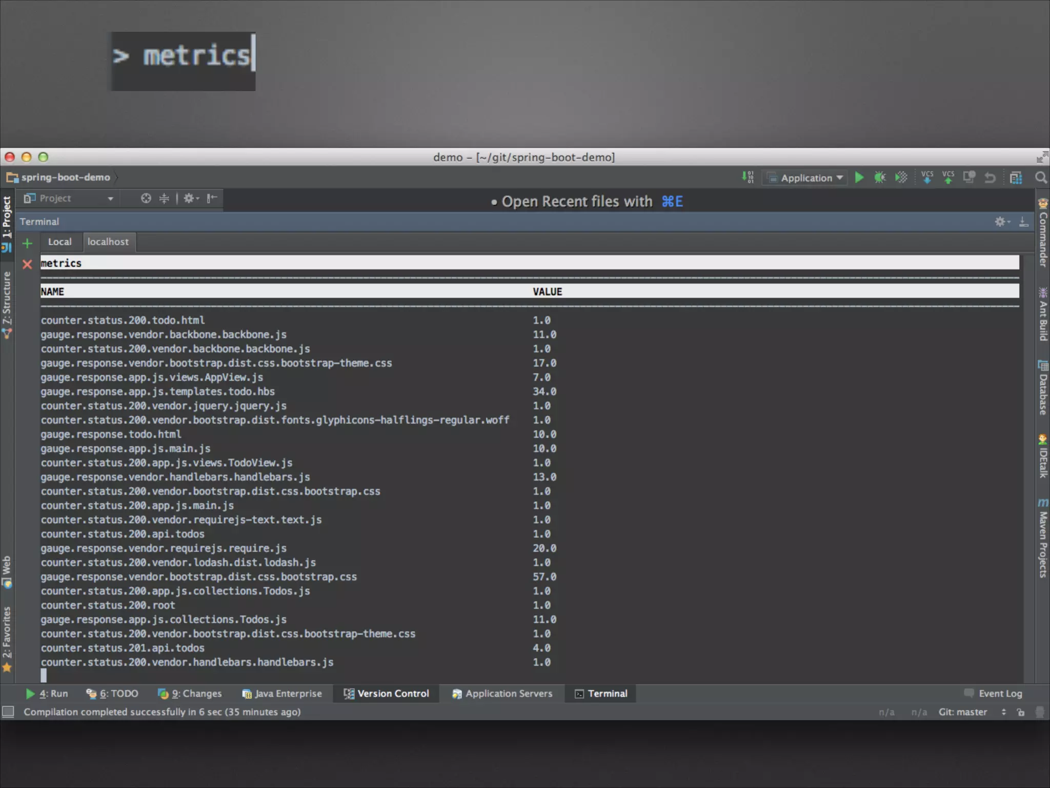Run Application with coverage
Image resolution: width=1050 pixels, height=788 pixels.
click(x=901, y=178)
